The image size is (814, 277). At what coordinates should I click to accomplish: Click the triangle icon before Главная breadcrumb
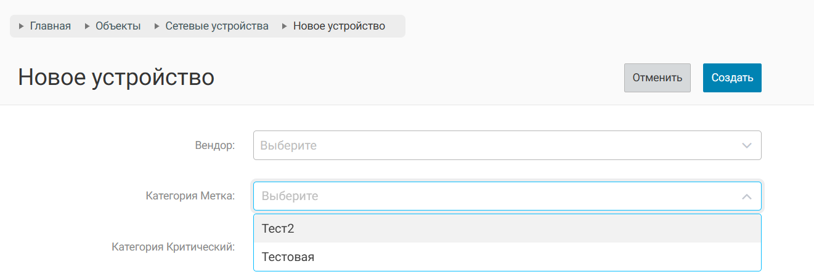[x=22, y=26]
